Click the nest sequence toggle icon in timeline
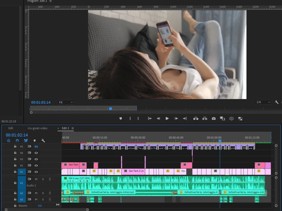The width and height of the screenshot is (282, 211). 9,141
